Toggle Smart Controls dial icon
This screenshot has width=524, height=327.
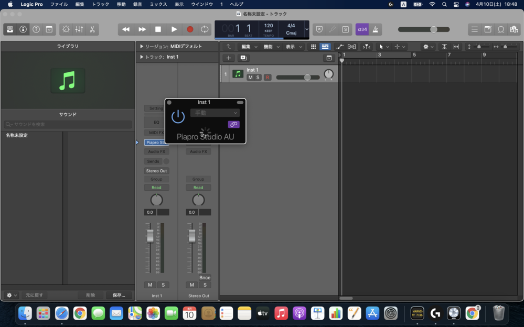coord(66,29)
